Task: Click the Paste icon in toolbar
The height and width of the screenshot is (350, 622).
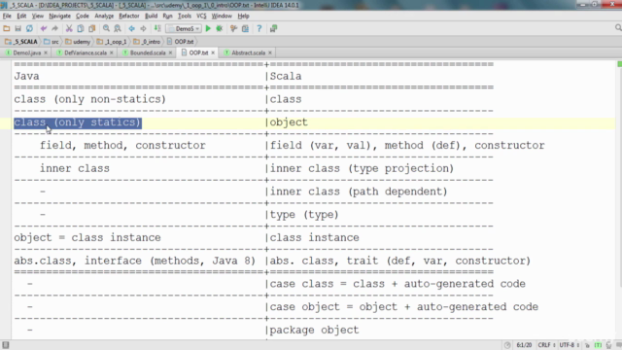Action: point(92,28)
